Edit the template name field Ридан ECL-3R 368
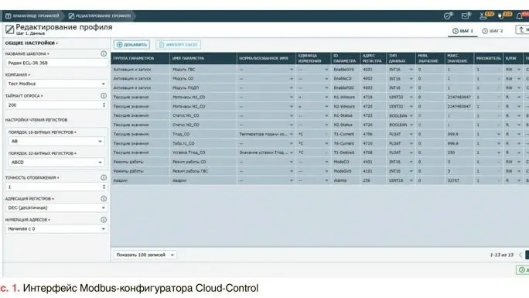Screen dimensions: 529x298 pyautogui.click(x=56, y=63)
